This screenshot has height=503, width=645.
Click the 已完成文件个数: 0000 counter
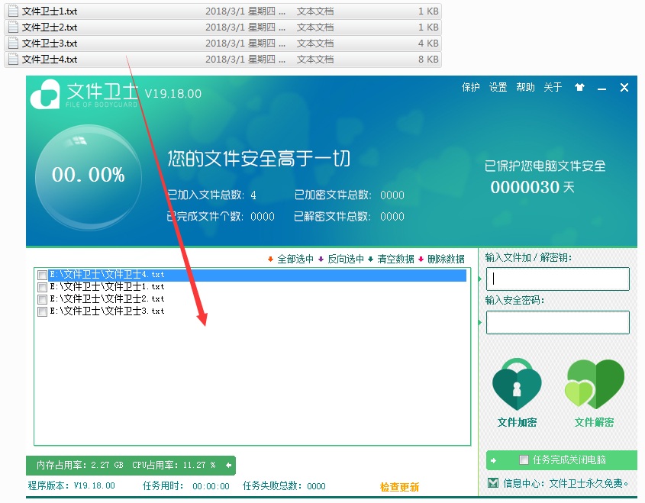[x=221, y=216]
